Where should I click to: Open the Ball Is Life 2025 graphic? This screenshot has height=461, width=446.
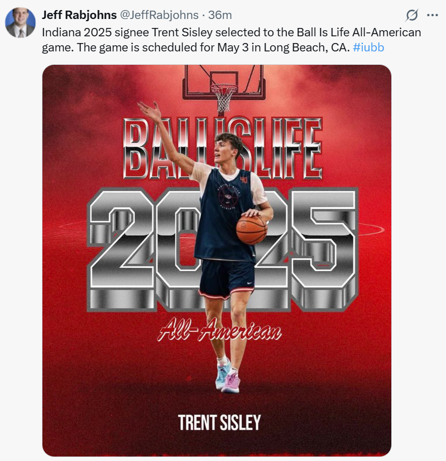point(217,260)
